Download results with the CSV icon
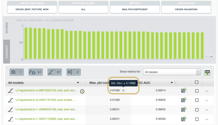218x125 pixels. click(x=207, y=72)
